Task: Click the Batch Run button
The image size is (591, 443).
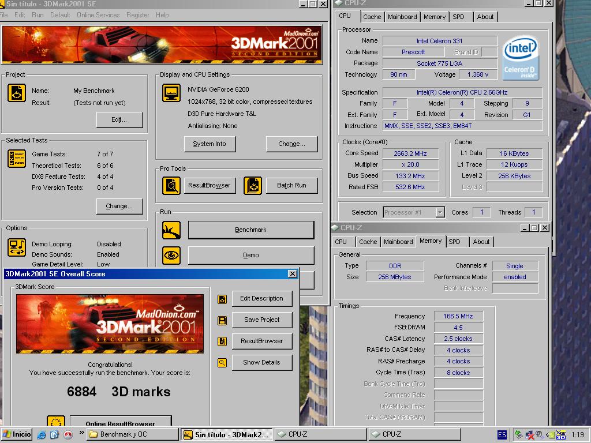Action: click(x=291, y=186)
